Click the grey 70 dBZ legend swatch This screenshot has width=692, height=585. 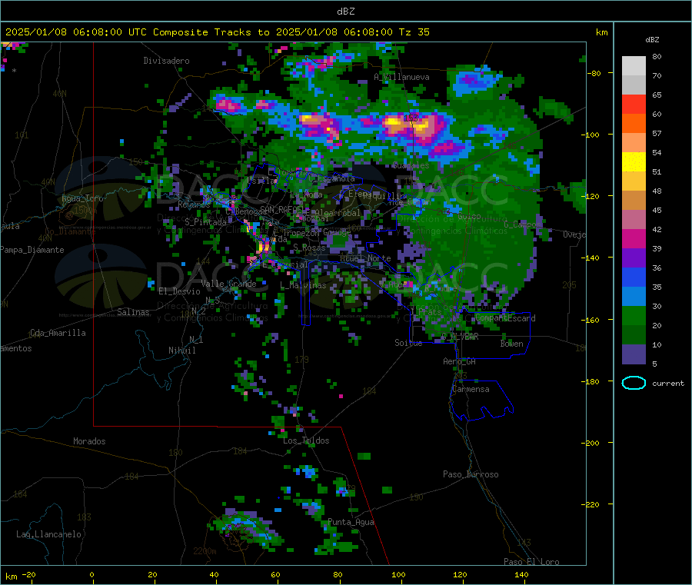tap(634, 85)
